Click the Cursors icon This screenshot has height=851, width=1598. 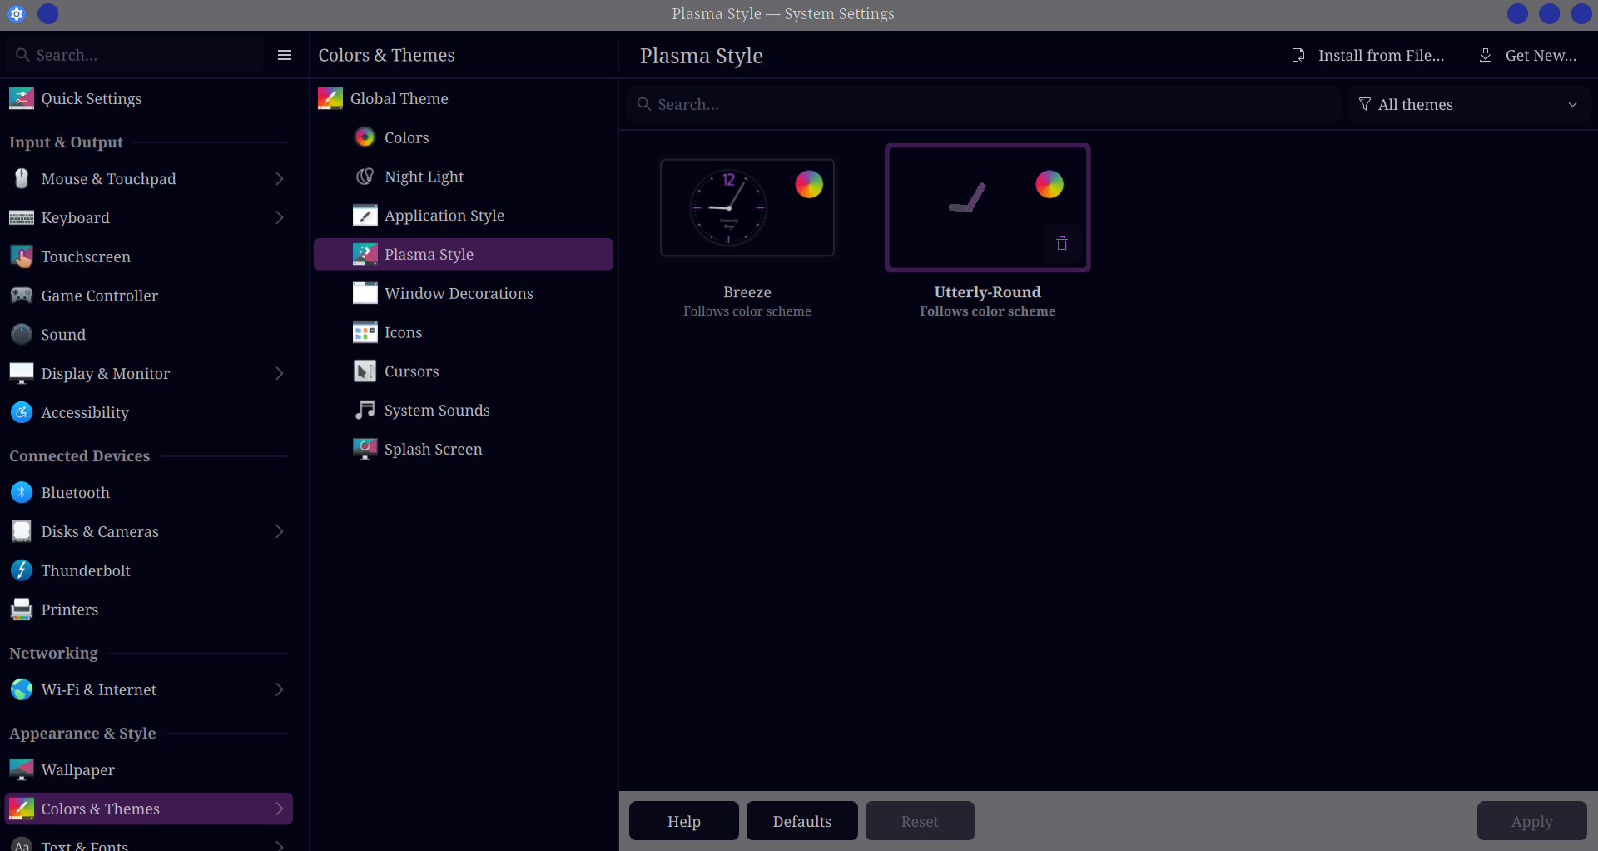coord(365,371)
